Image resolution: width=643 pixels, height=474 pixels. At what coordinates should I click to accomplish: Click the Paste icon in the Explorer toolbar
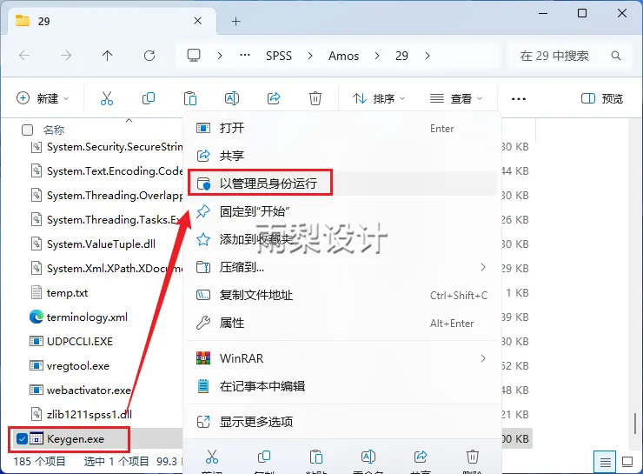190,98
